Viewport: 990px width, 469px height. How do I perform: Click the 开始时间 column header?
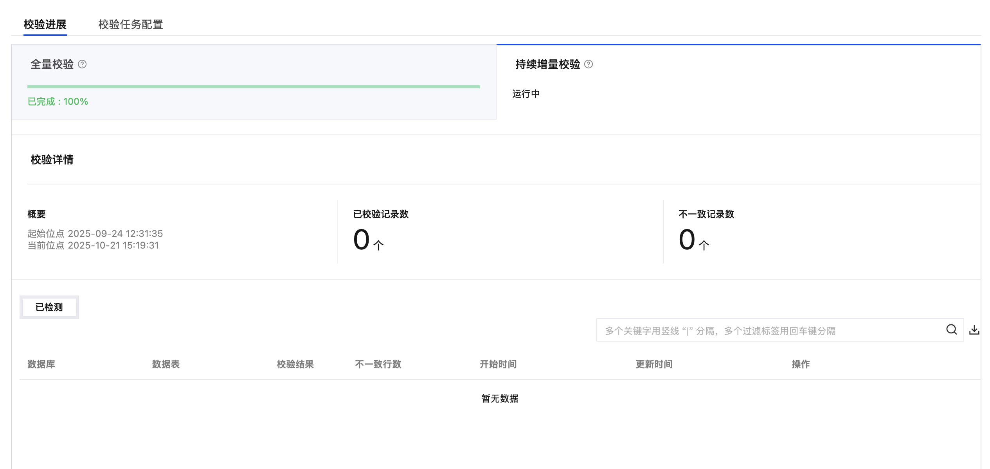pos(498,364)
